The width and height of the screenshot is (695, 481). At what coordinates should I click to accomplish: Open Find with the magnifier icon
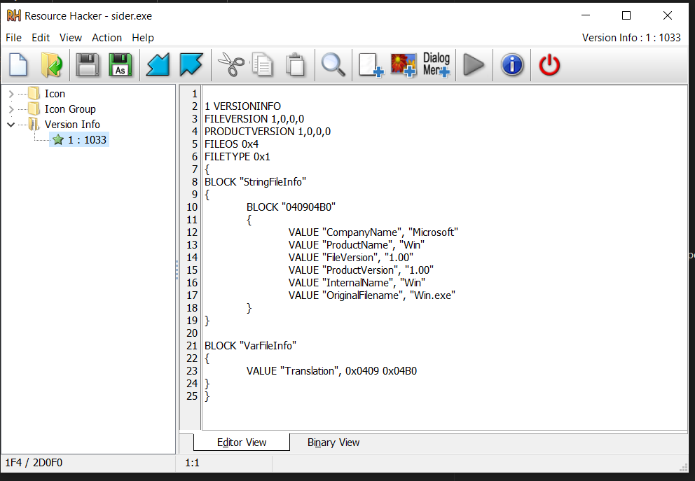333,64
